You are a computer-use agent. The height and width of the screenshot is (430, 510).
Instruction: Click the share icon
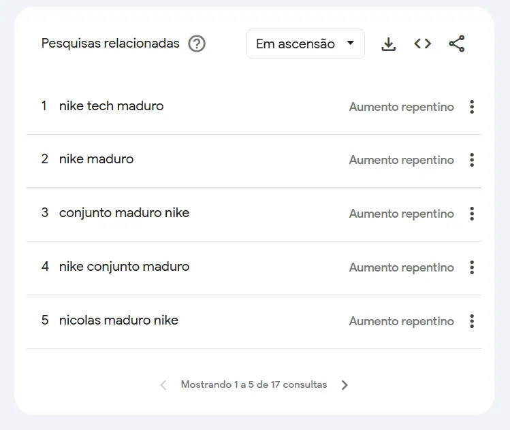tap(457, 44)
